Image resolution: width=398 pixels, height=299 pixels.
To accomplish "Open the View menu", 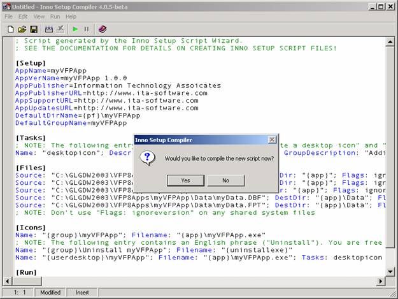I will 39,17.
